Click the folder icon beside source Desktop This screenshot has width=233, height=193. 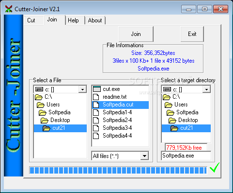coord(45,121)
